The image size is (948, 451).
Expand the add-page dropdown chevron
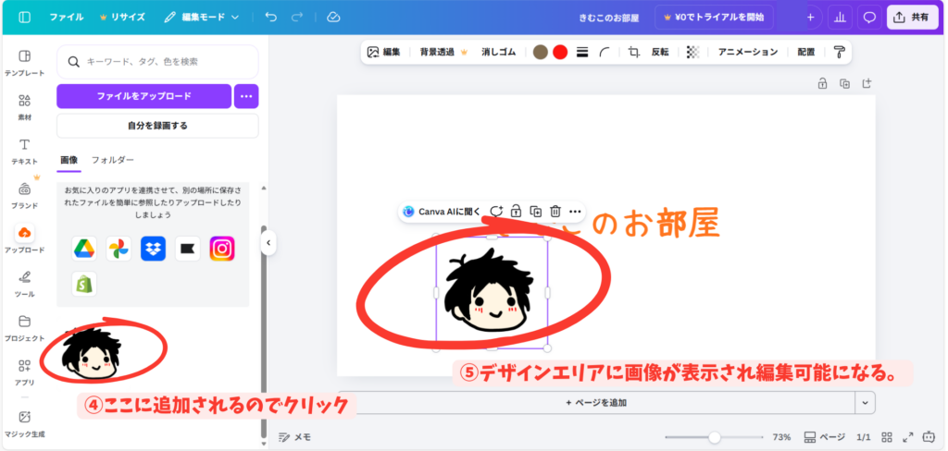click(866, 402)
